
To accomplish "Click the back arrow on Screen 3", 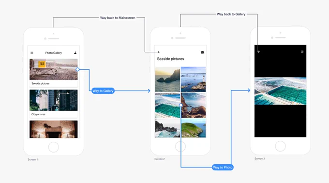I will (x=259, y=52).
